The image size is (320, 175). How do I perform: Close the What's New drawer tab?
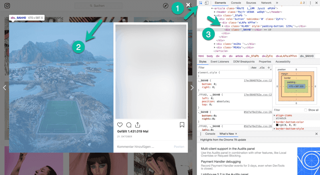tap(236, 134)
